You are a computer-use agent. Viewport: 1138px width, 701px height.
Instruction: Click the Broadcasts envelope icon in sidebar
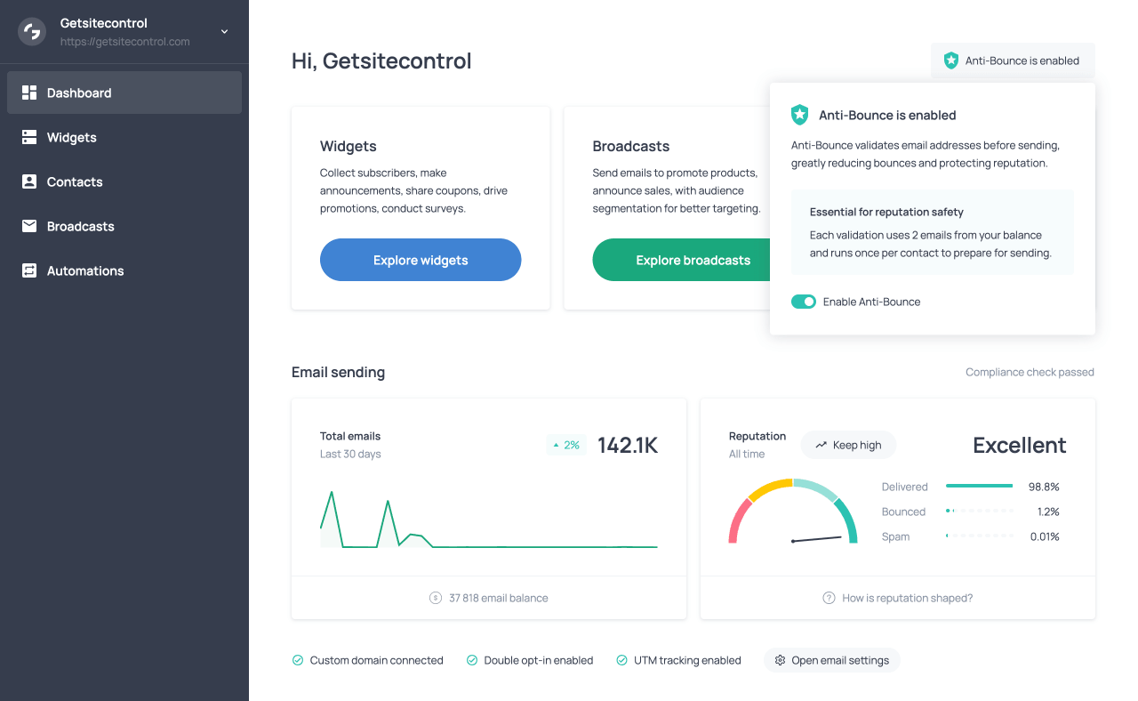point(29,226)
